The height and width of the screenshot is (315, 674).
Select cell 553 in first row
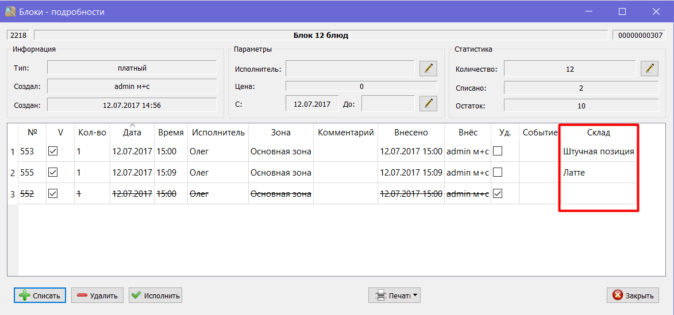pos(32,151)
